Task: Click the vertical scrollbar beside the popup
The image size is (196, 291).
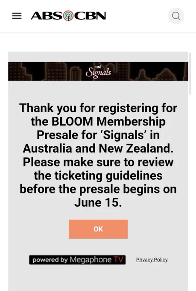Action: tap(190, 74)
